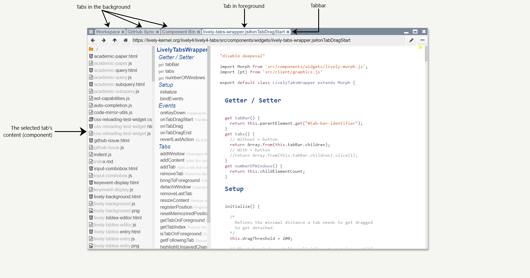Open parent folder ../ in file list
Image resolution: width=530 pixels, height=278 pixels.
click(96, 49)
